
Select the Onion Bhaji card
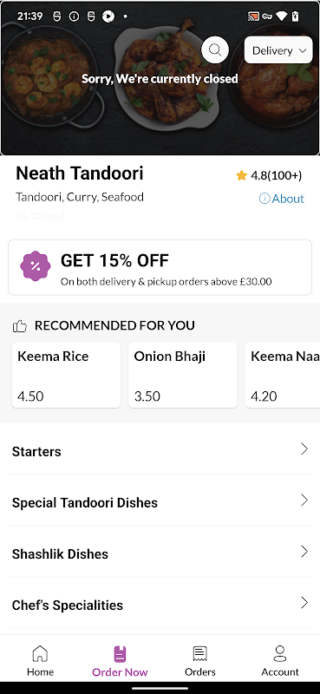pos(182,375)
